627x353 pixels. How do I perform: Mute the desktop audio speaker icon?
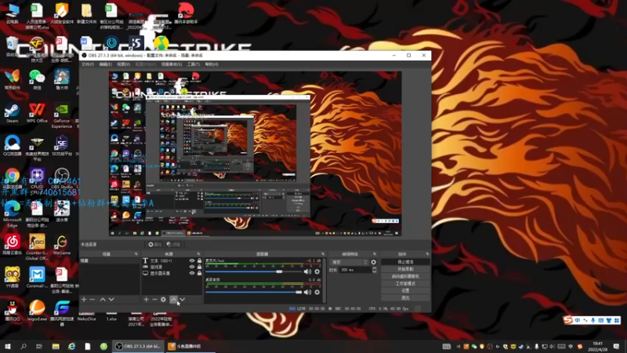(x=307, y=292)
